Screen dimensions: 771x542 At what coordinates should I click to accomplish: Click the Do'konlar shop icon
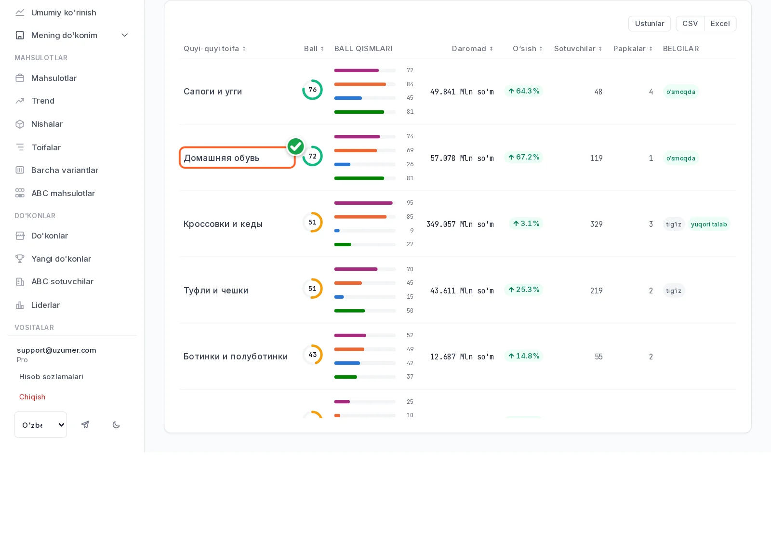pos(20,236)
